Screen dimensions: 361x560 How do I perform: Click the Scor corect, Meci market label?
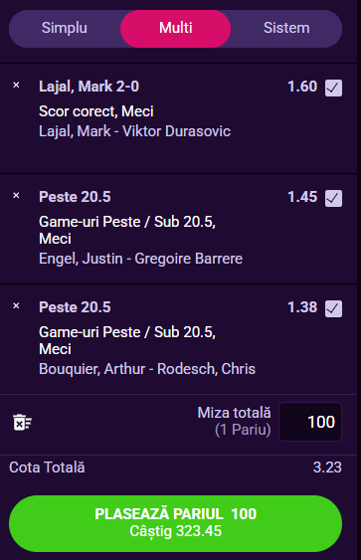click(96, 111)
